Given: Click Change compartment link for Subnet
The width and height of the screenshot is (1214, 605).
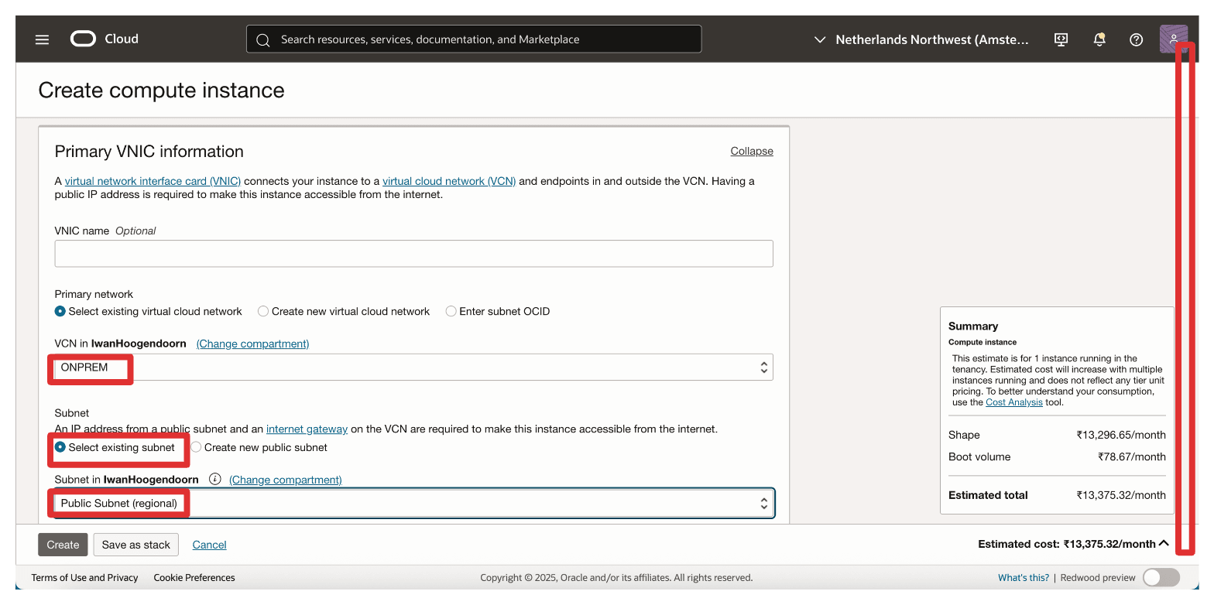Looking at the screenshot, I should 286,480.
